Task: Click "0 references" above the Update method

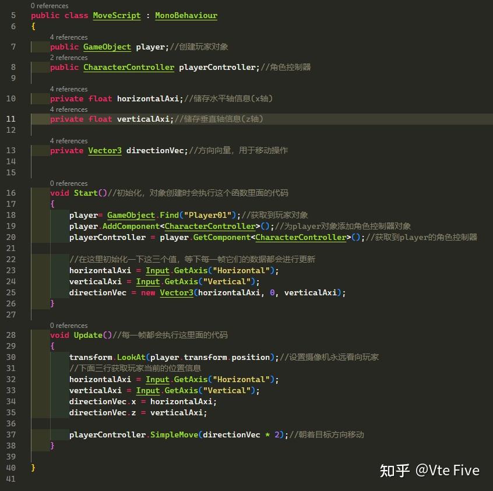Action: coord(68,325)
